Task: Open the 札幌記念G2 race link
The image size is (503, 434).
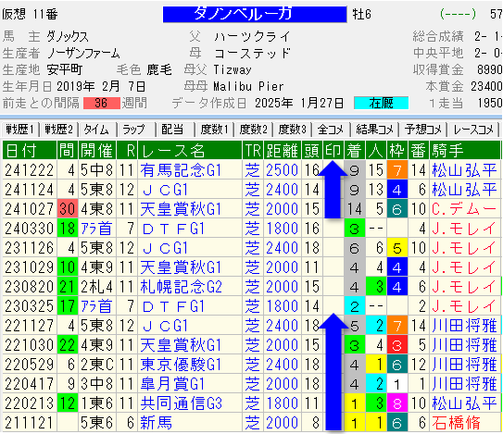Action: (182, 287)
